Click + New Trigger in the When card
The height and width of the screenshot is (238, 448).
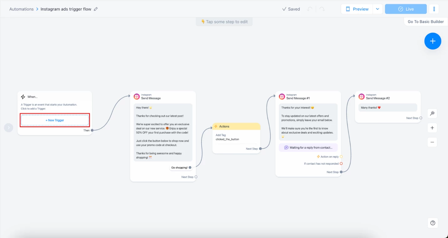[x=55, y=120]
